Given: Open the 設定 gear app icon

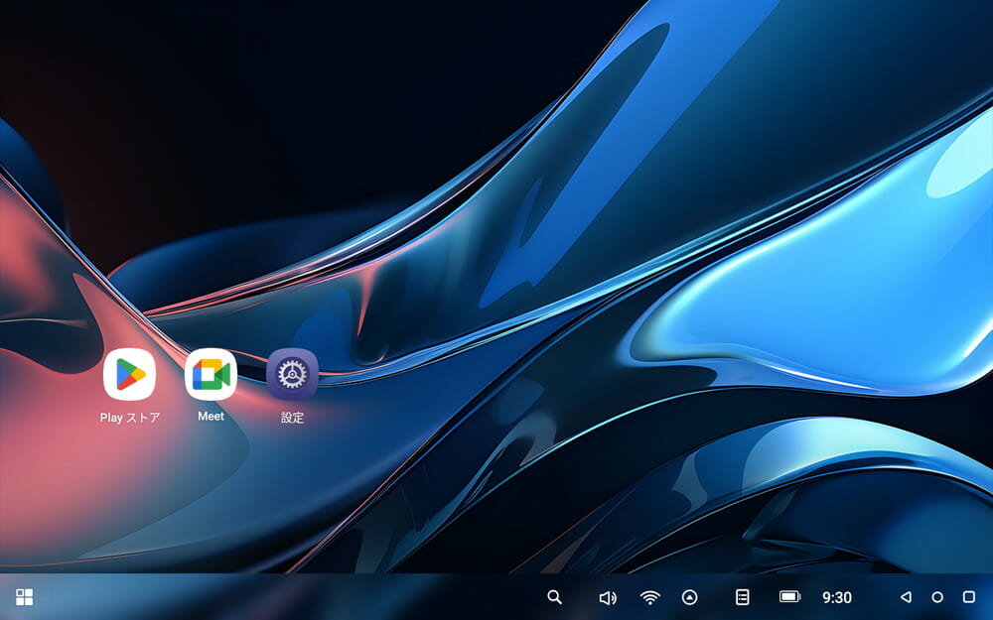Looking at the screenshot, I should point(292,374).
